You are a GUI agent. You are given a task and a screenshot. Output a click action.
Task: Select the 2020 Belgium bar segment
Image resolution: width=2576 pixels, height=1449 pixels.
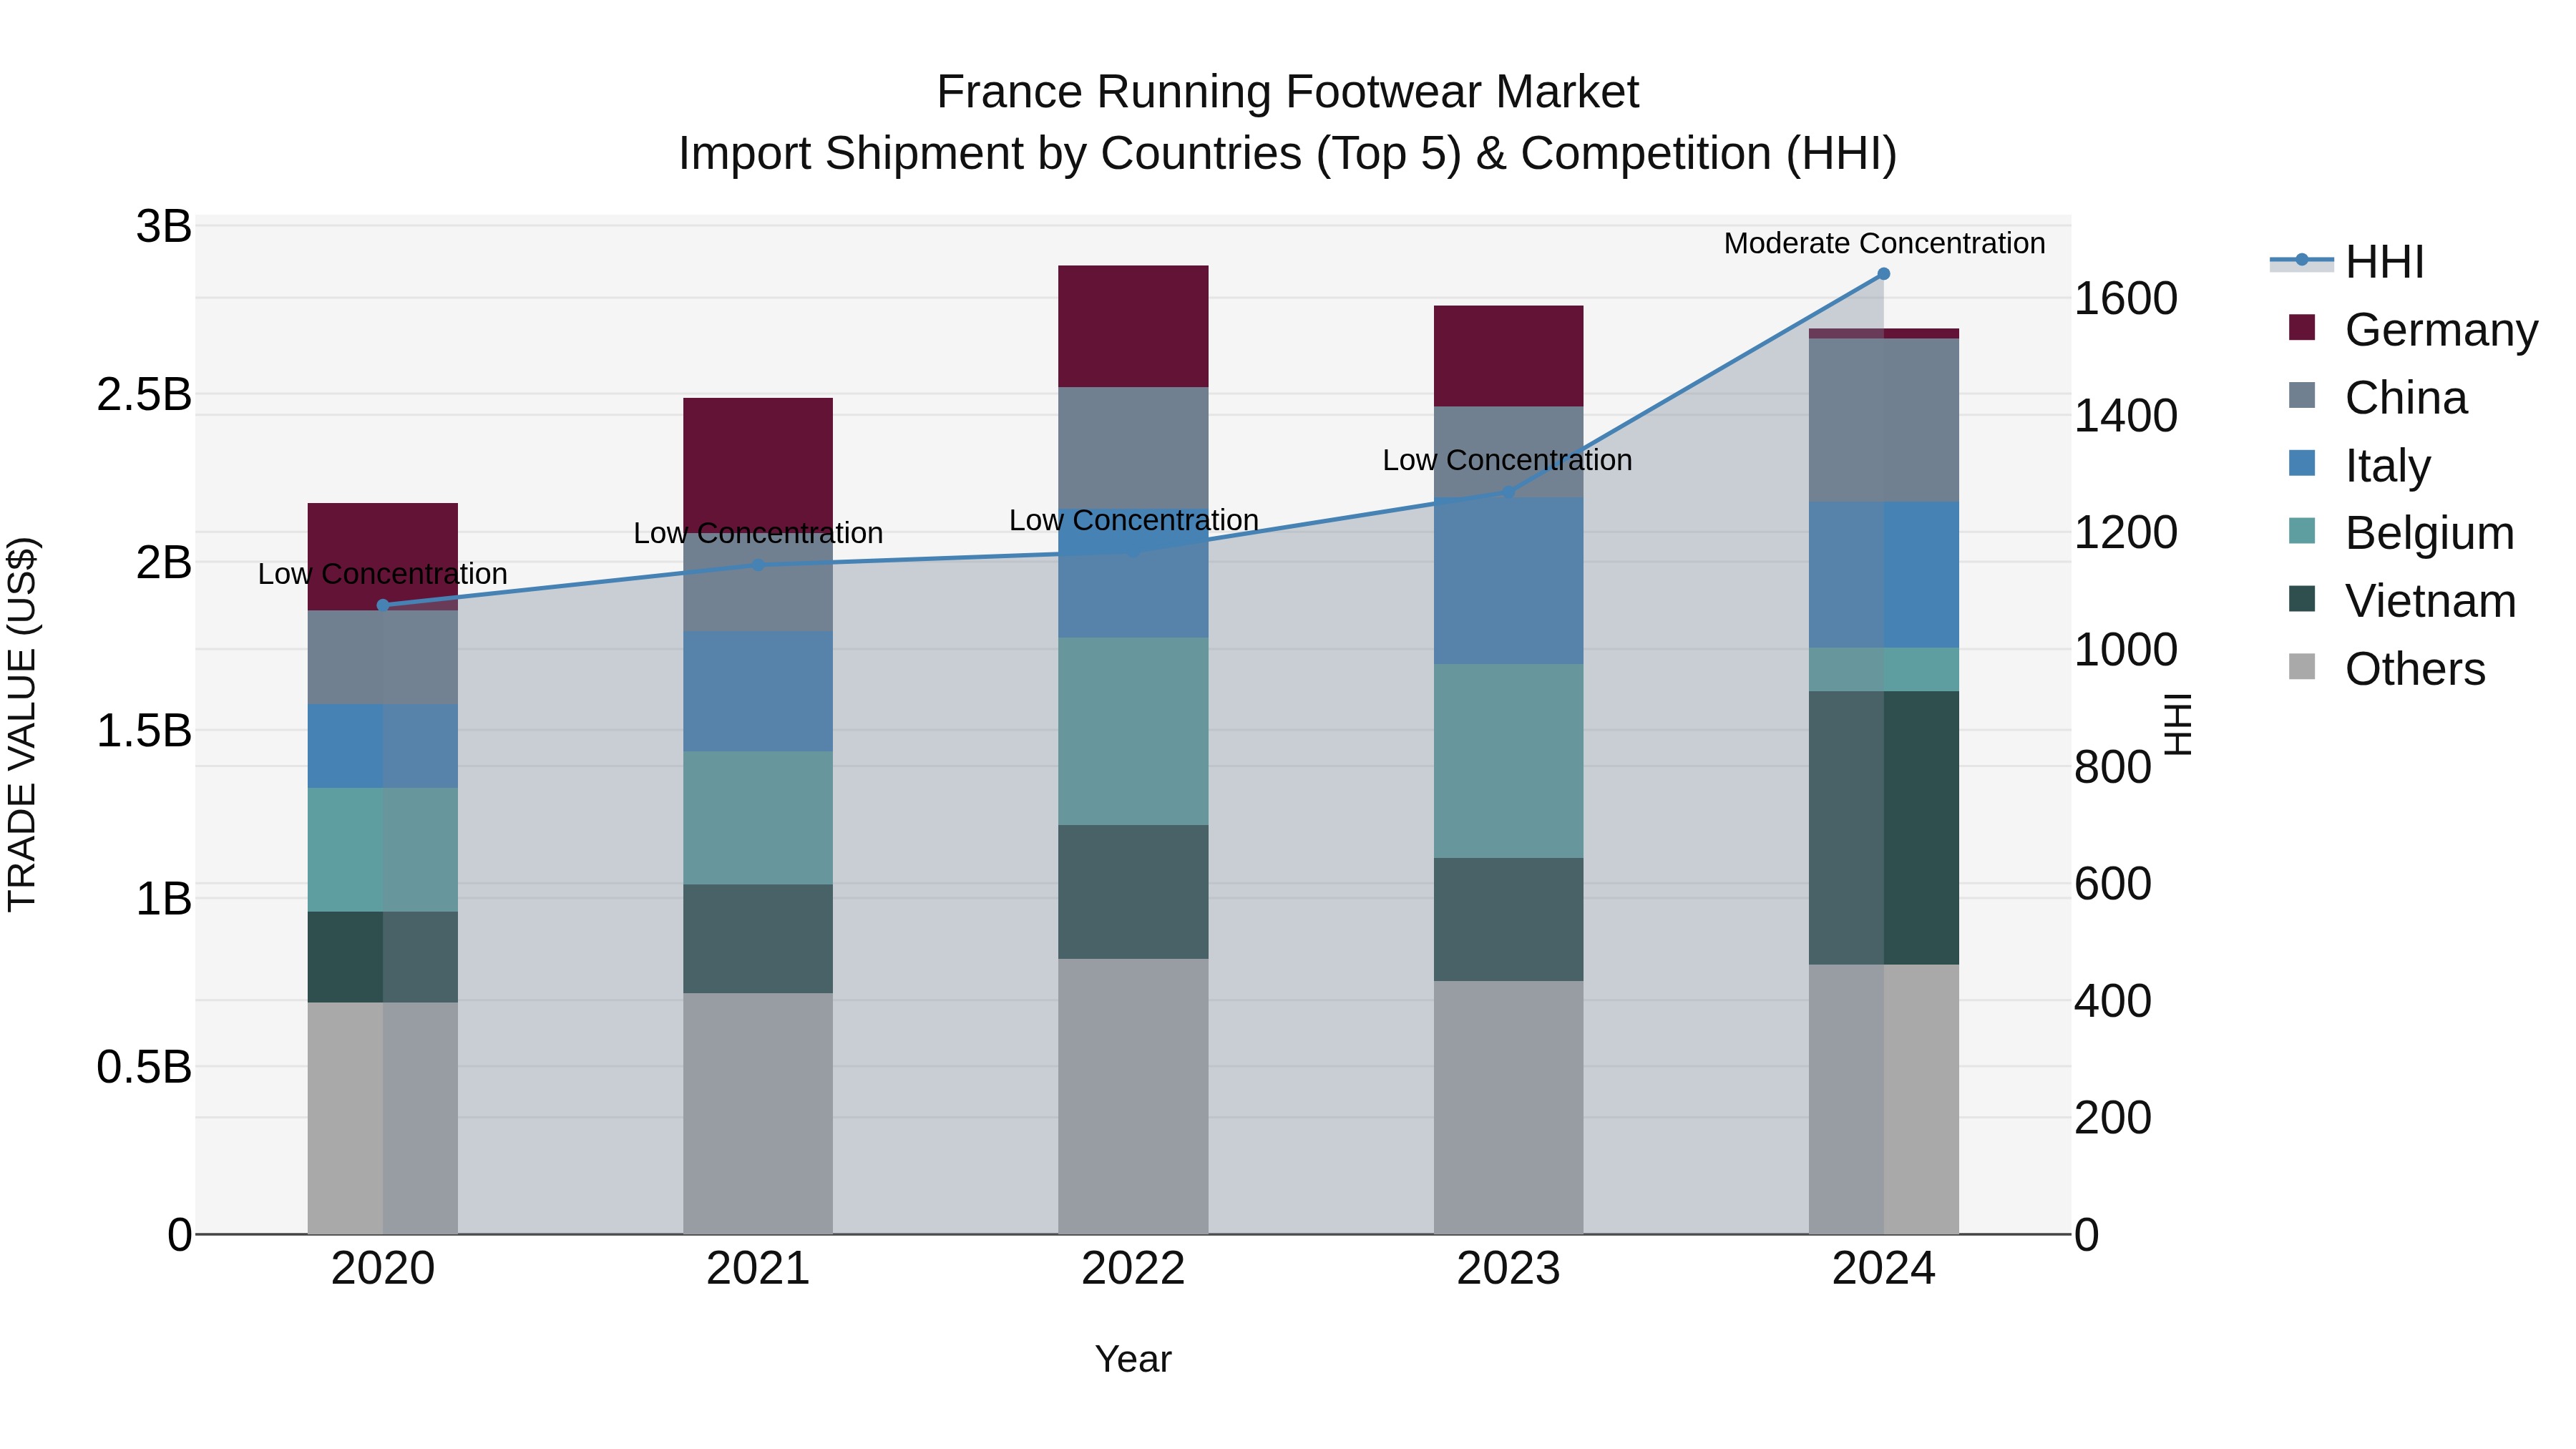383,850
